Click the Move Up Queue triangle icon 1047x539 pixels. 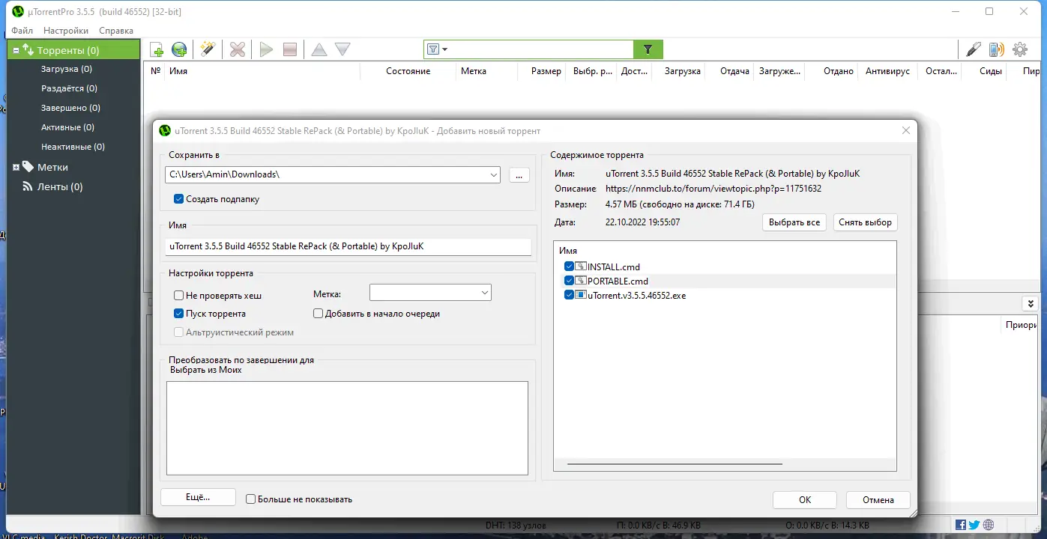tap(319, 50)
